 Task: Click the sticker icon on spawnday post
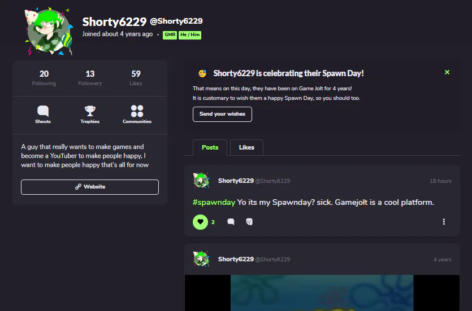point(249,222)
